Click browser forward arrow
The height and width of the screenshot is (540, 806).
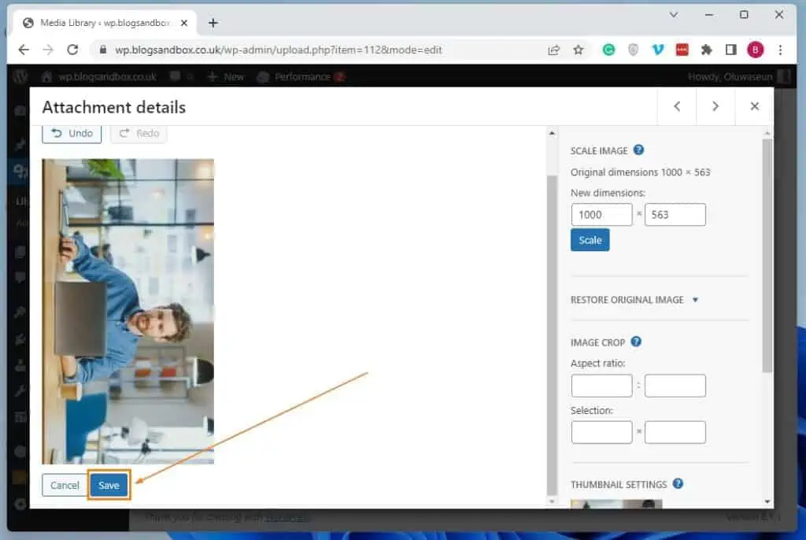[48, 50]
